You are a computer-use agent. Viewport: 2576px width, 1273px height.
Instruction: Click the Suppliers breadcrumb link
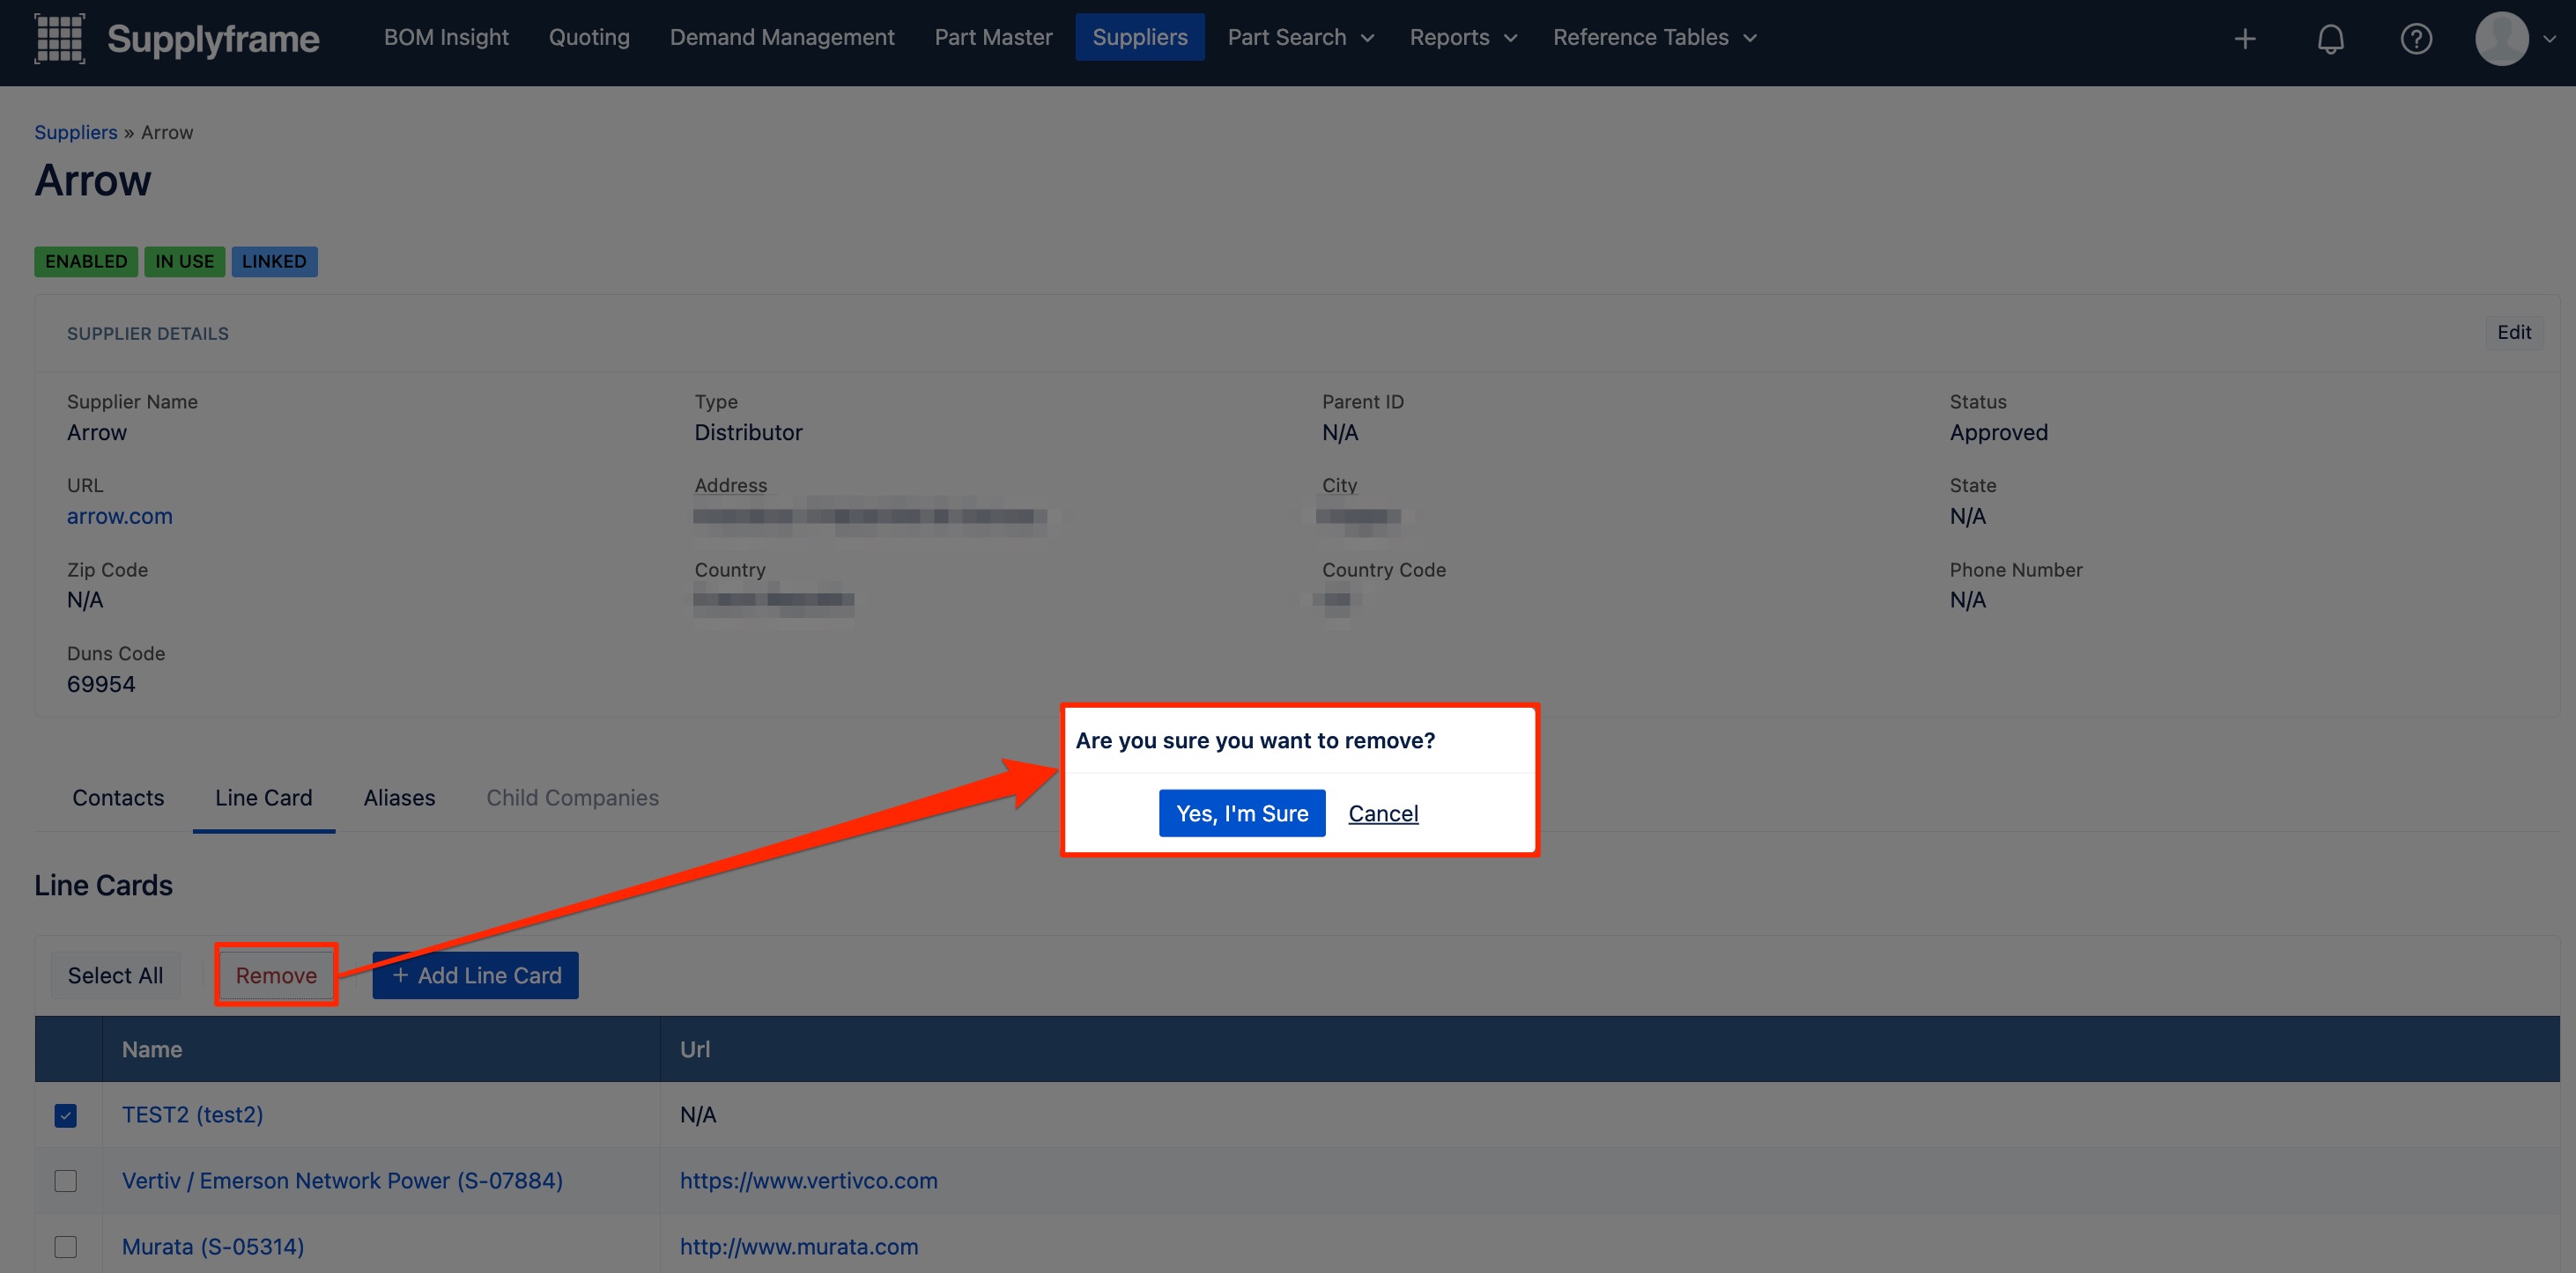(x=76, y=132)
